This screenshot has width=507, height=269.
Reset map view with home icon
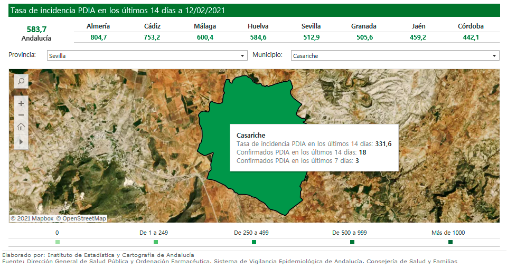(21, 127)
